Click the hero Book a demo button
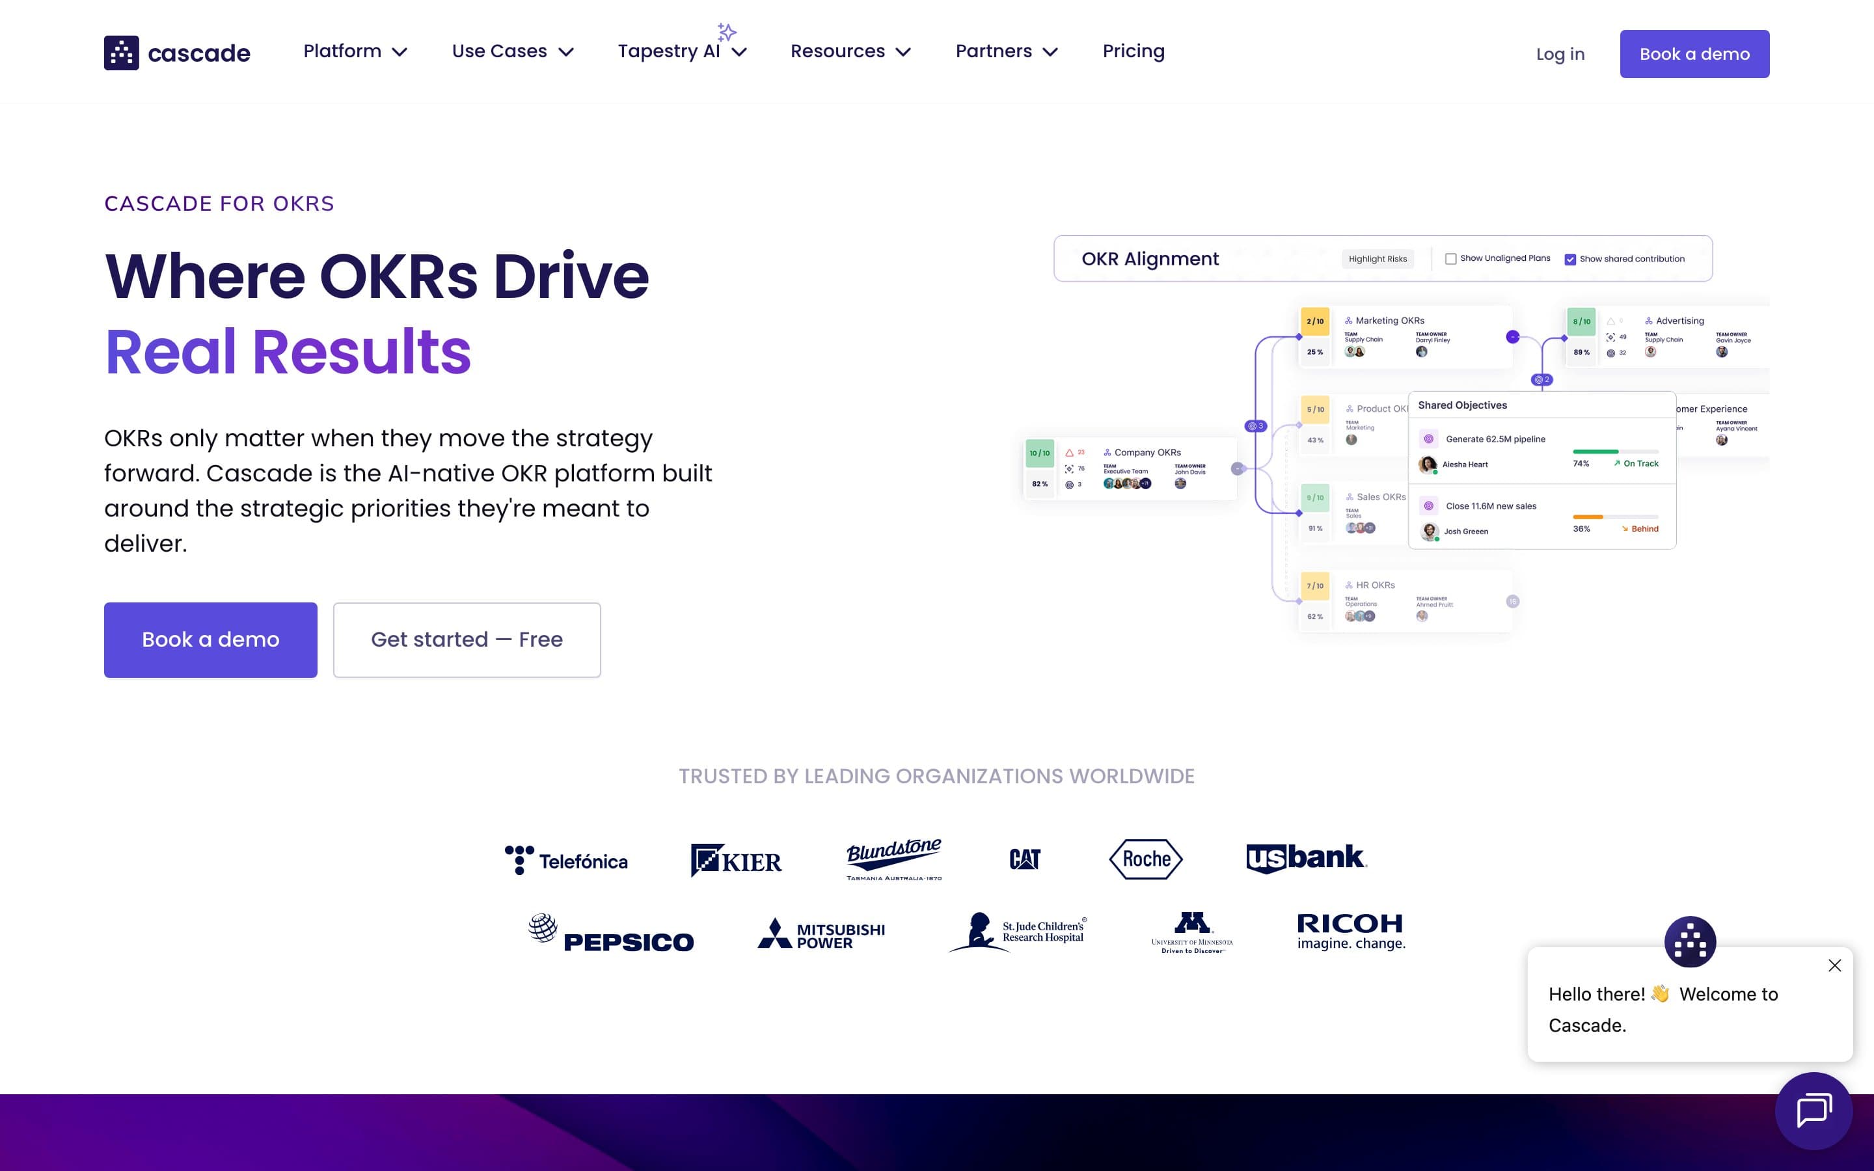 pyautogui.click(x=211, y=639)
